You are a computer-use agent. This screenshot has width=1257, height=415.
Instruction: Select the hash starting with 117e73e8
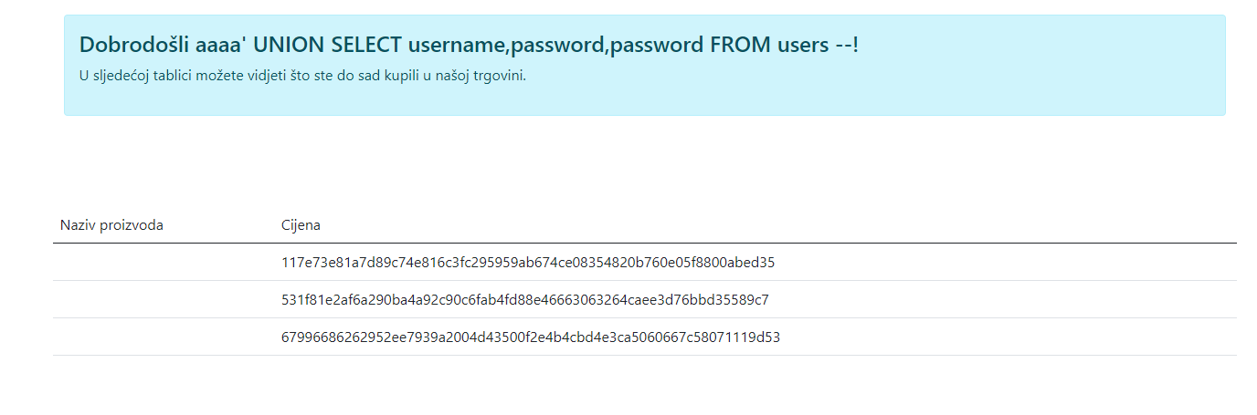528,263
